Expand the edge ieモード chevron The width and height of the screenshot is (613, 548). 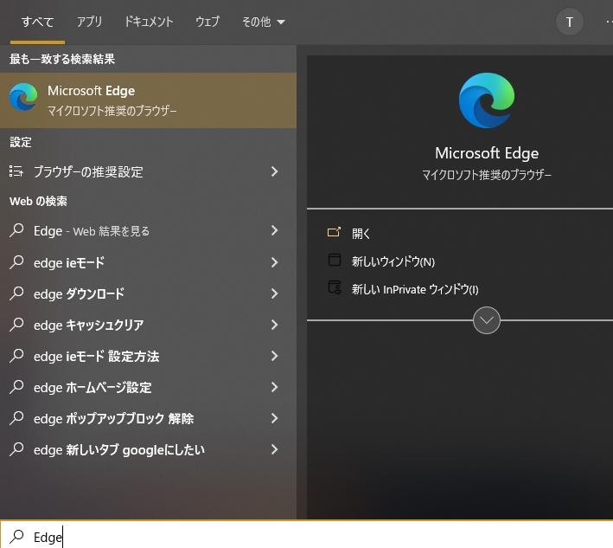pyautogui.click(x=274, y=262)
